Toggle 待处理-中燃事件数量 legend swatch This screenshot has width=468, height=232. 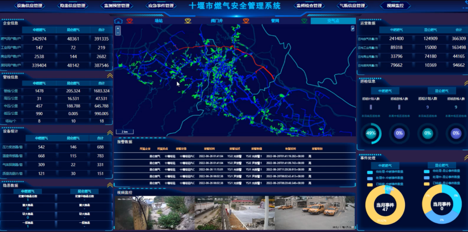point(370,172)
